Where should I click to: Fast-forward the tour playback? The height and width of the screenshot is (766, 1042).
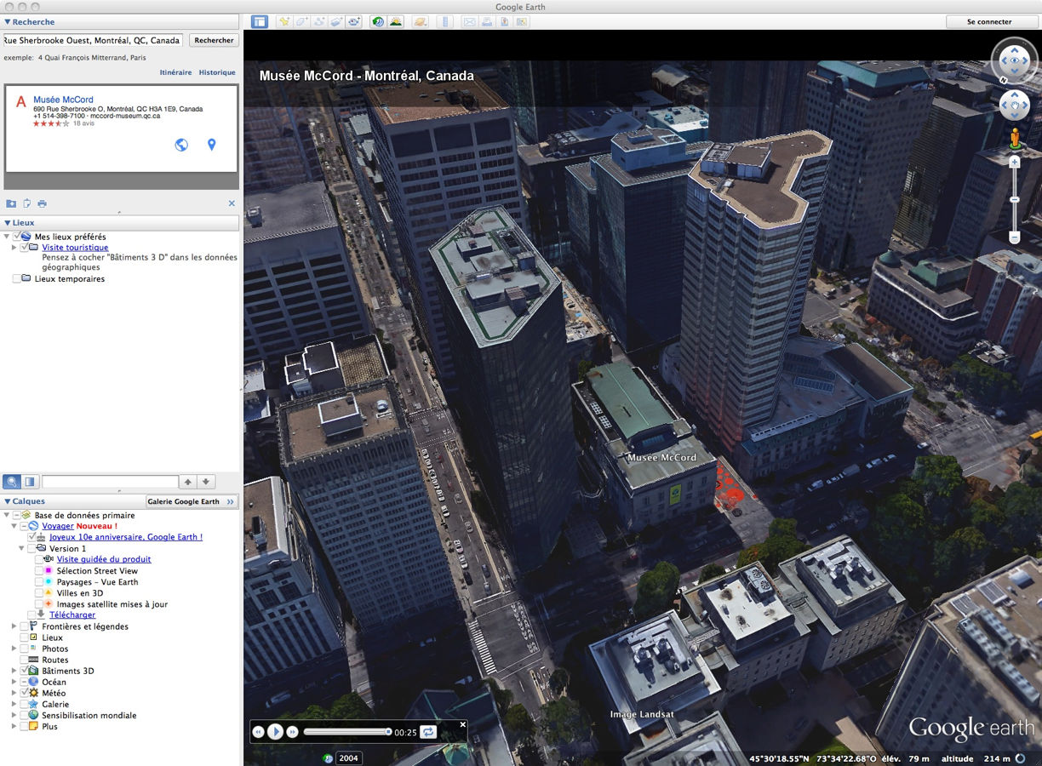click(292, 732)
